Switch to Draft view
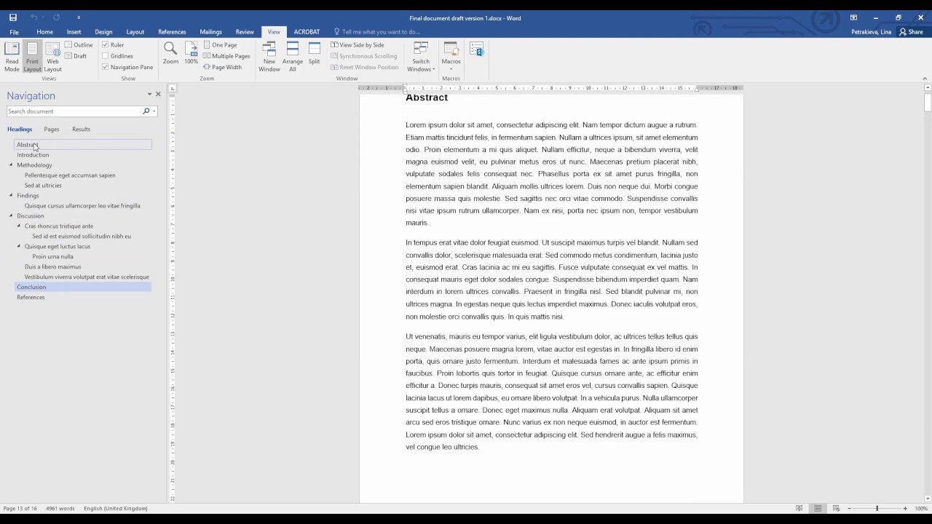932x524 pixels. point(76,56)
